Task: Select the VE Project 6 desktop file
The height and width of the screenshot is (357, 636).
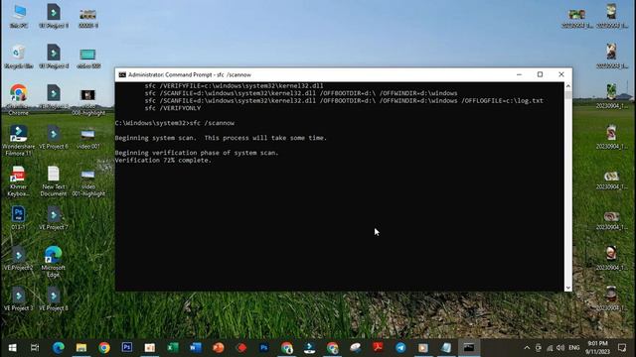Action: tap(53, 137)
